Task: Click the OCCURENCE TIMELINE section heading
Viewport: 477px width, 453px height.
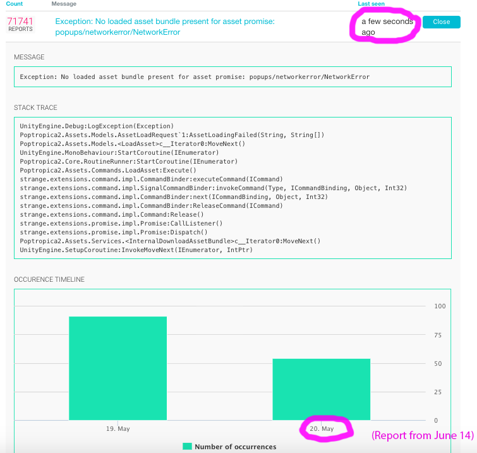Action: (x=49, y=279)
